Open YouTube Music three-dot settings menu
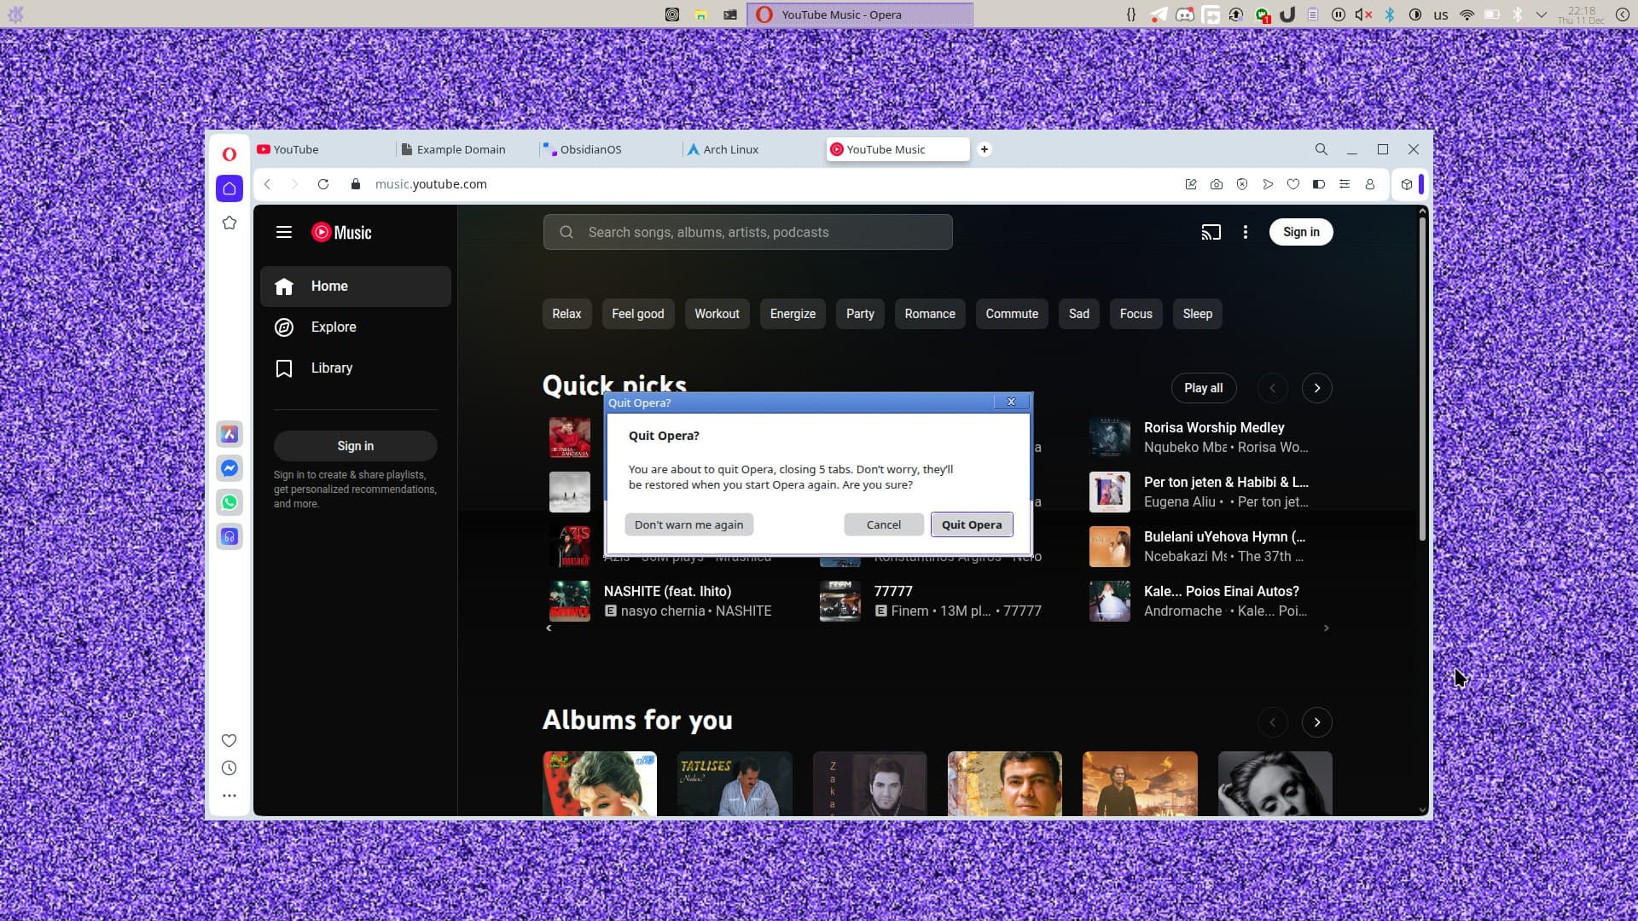1638x921 pixels. coord(1246,232)
